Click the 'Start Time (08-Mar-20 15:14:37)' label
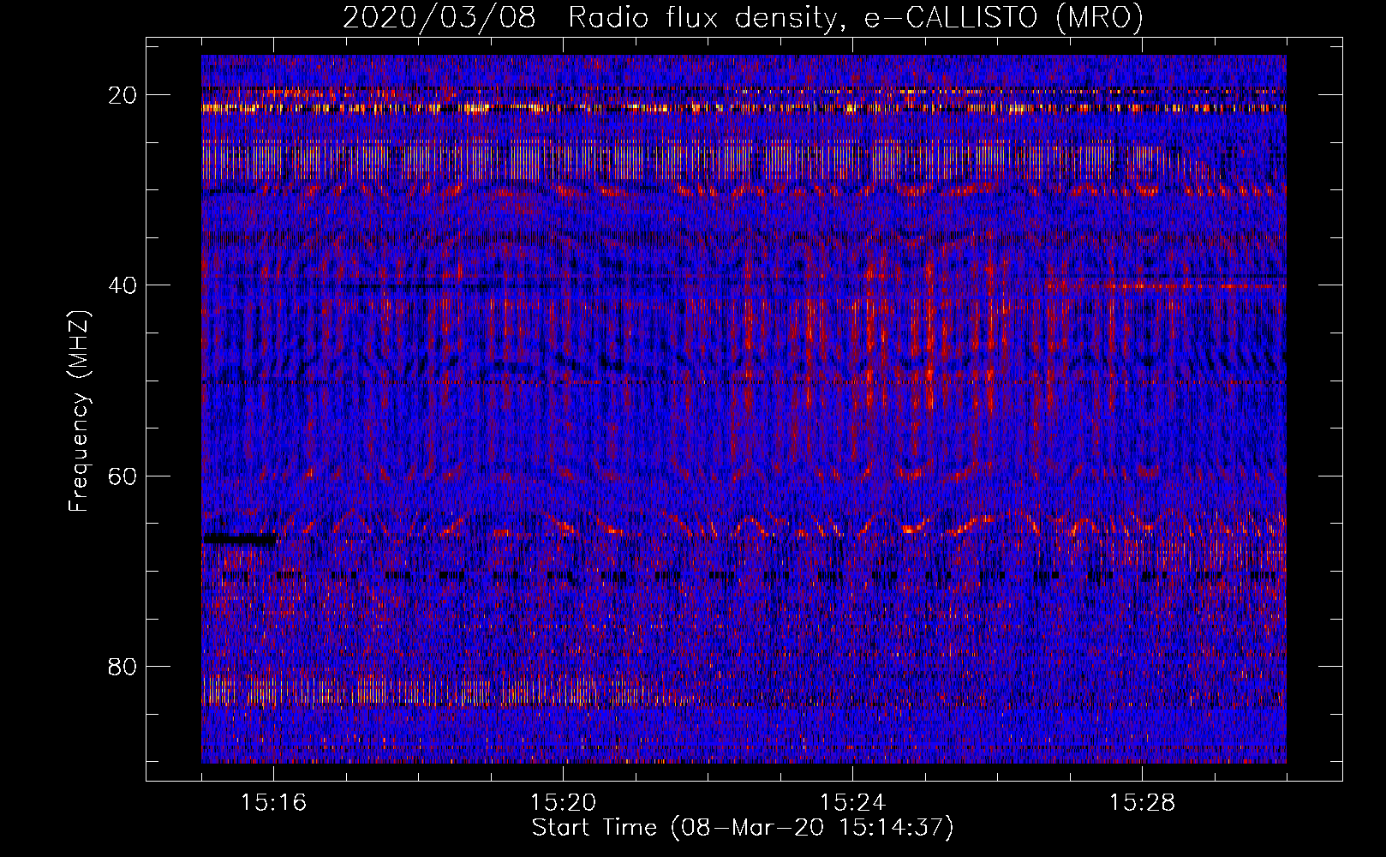Viewport: 1386px width, 857px height. 743,828
